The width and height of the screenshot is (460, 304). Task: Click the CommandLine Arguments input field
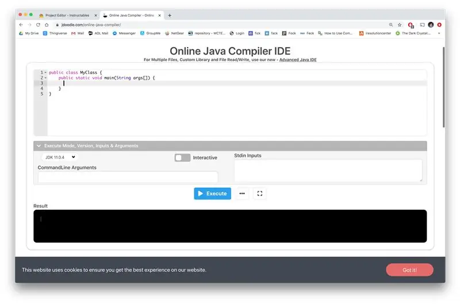point(128,177)
